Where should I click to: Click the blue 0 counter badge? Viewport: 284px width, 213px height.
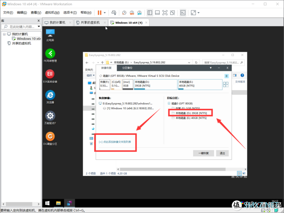[x=226, y=76]
